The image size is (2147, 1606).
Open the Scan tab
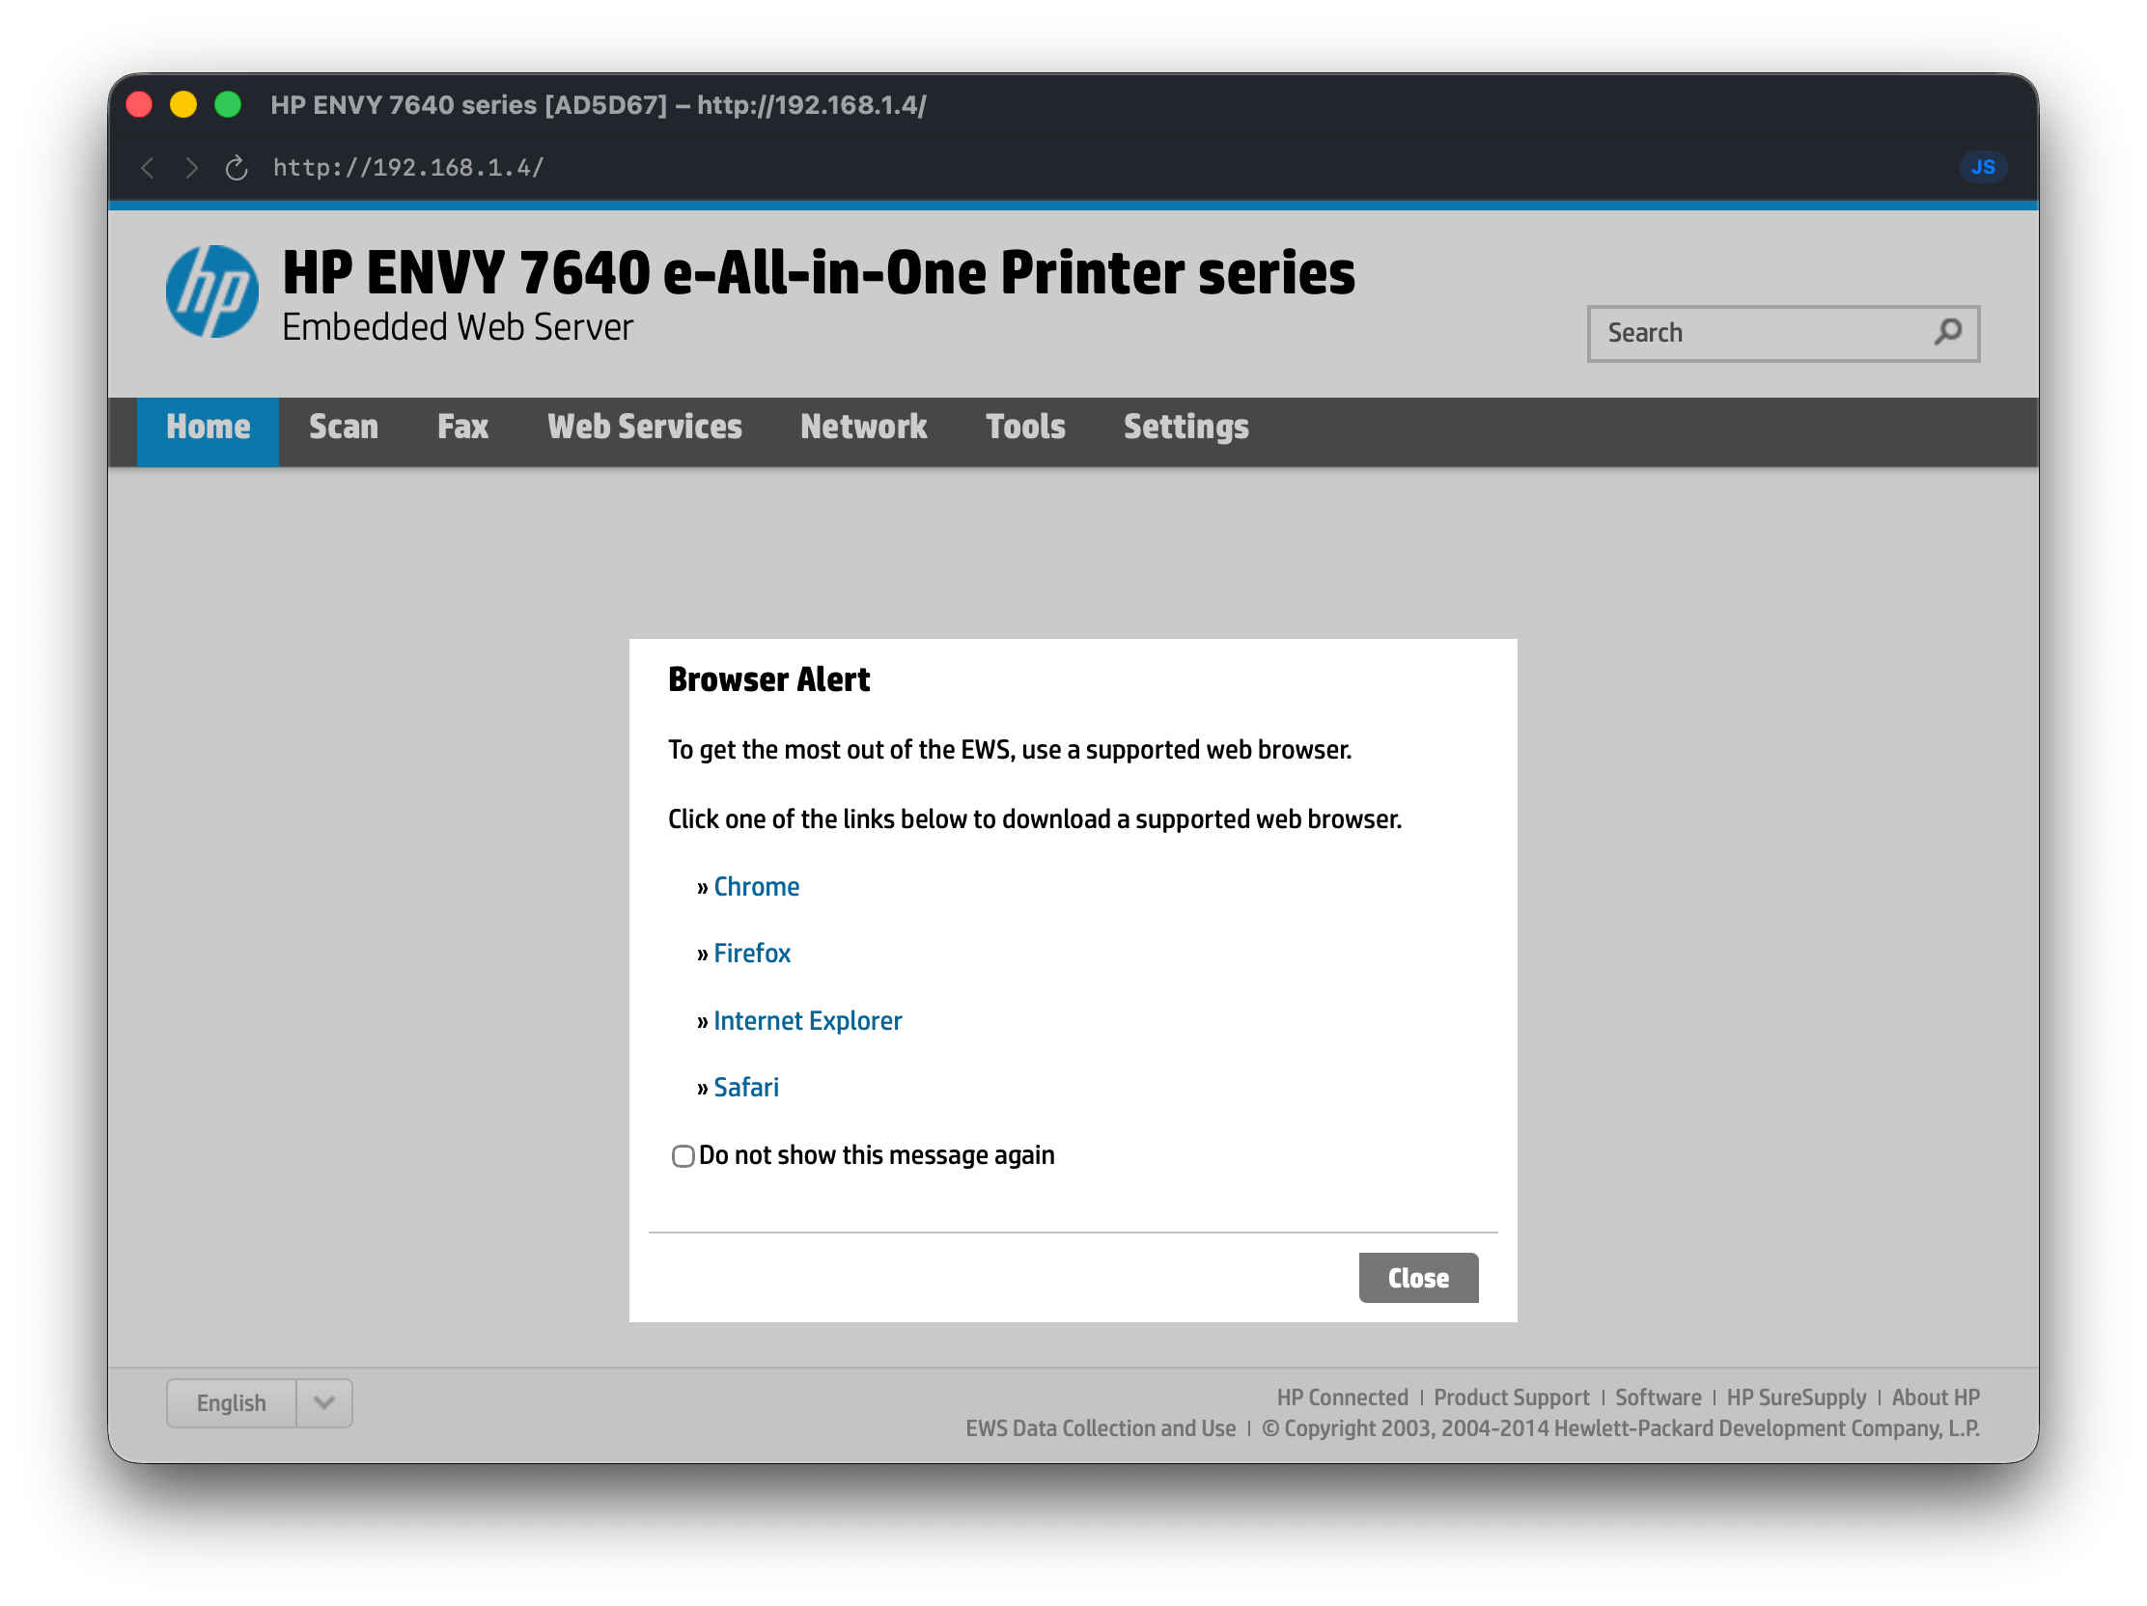tap(344, 428)
